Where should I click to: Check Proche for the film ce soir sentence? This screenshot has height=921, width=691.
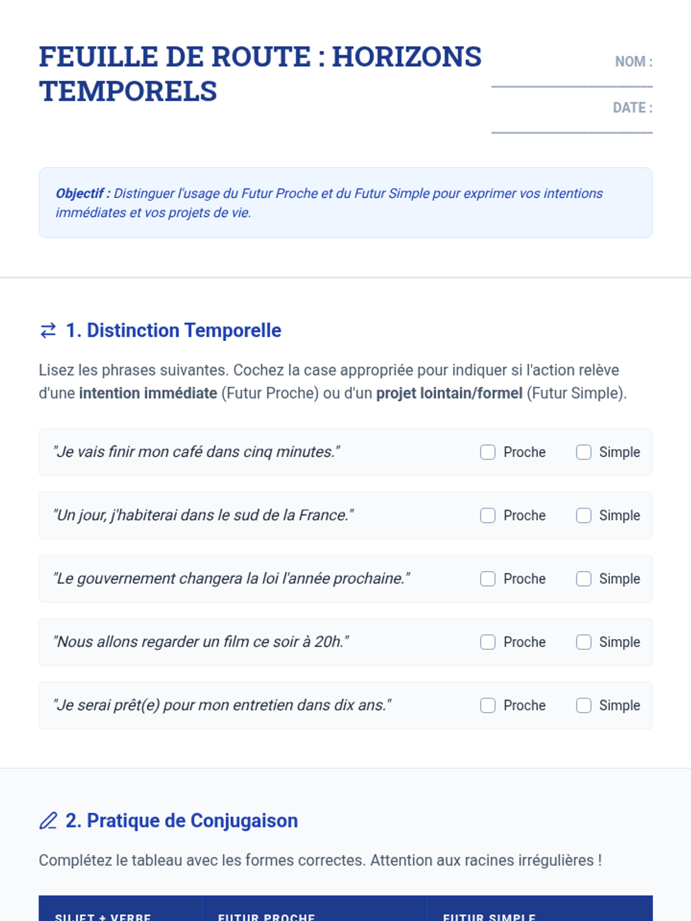[x=488, y=642]
